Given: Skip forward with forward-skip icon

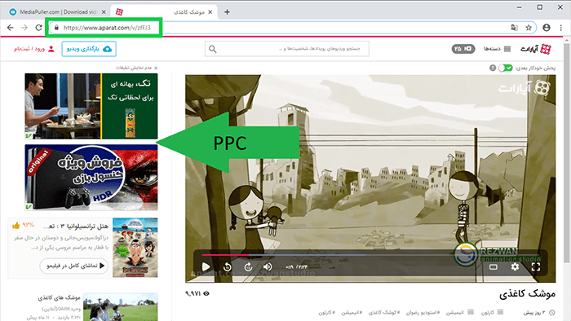Looking at the screenshot, I should coord(248,267).
